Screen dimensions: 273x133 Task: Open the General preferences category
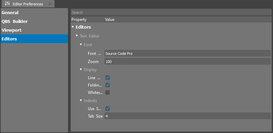coord(34,13)
